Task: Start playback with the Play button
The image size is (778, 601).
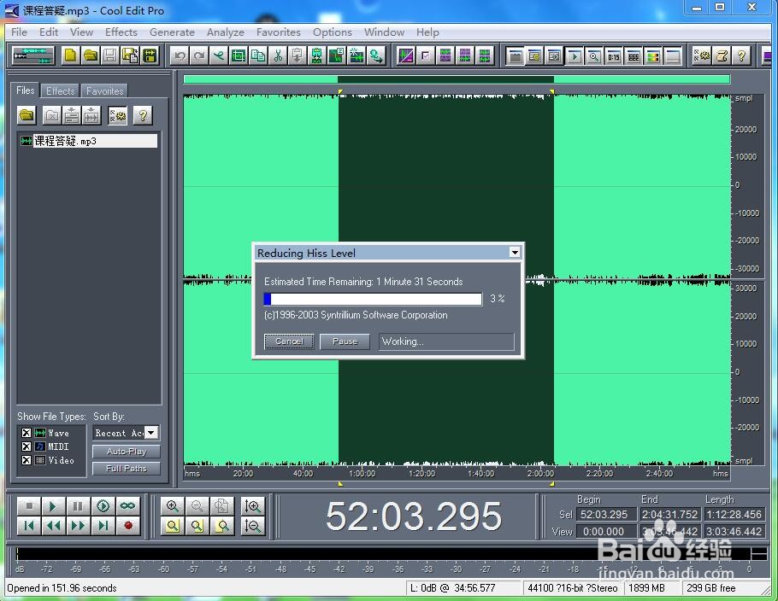Action: [x=53, y=506]
